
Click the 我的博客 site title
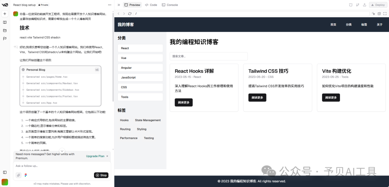(x=126, y=24)
